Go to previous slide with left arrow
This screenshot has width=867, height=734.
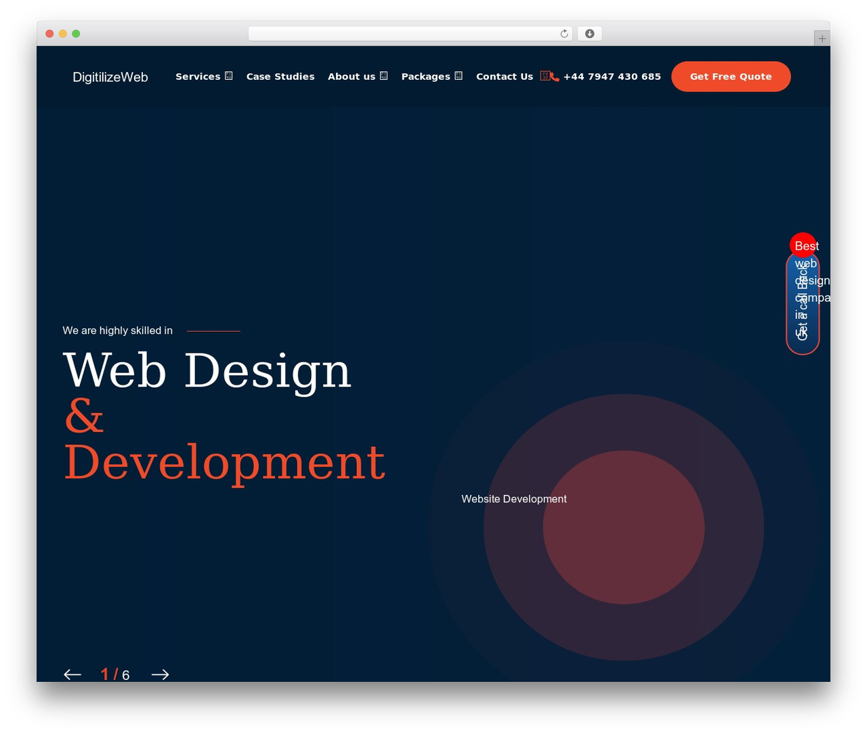(72, 674)
